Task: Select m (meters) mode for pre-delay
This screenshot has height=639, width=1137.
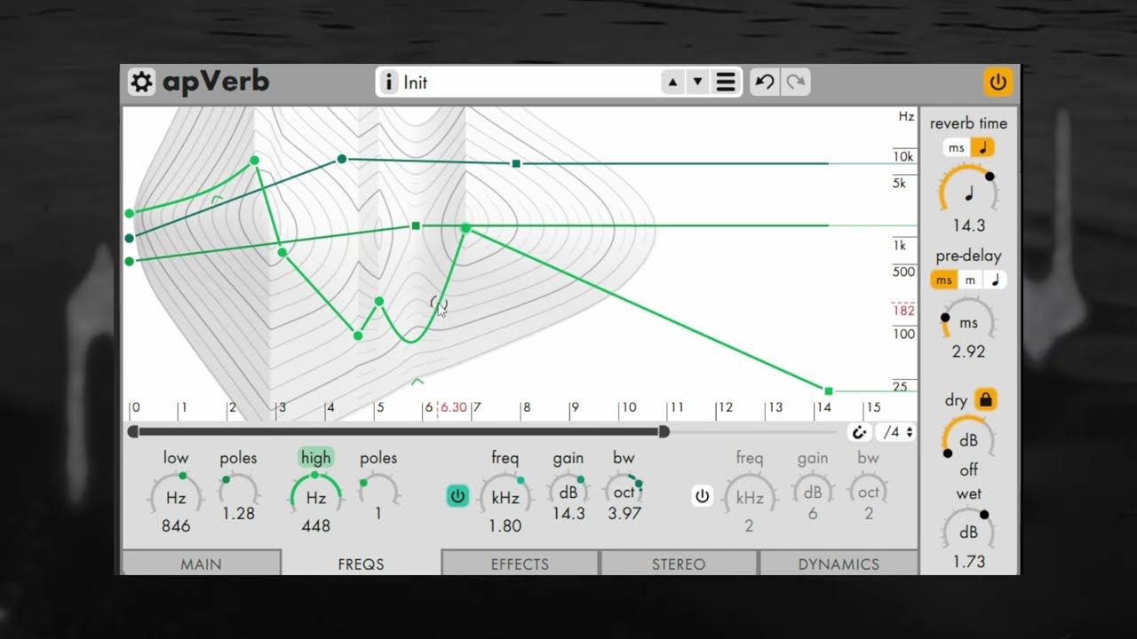Action: click(x=970, y=280)
